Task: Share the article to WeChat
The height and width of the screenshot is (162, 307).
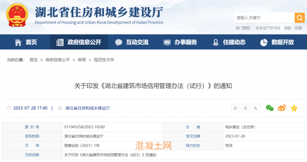Action: tap(270, 108)
